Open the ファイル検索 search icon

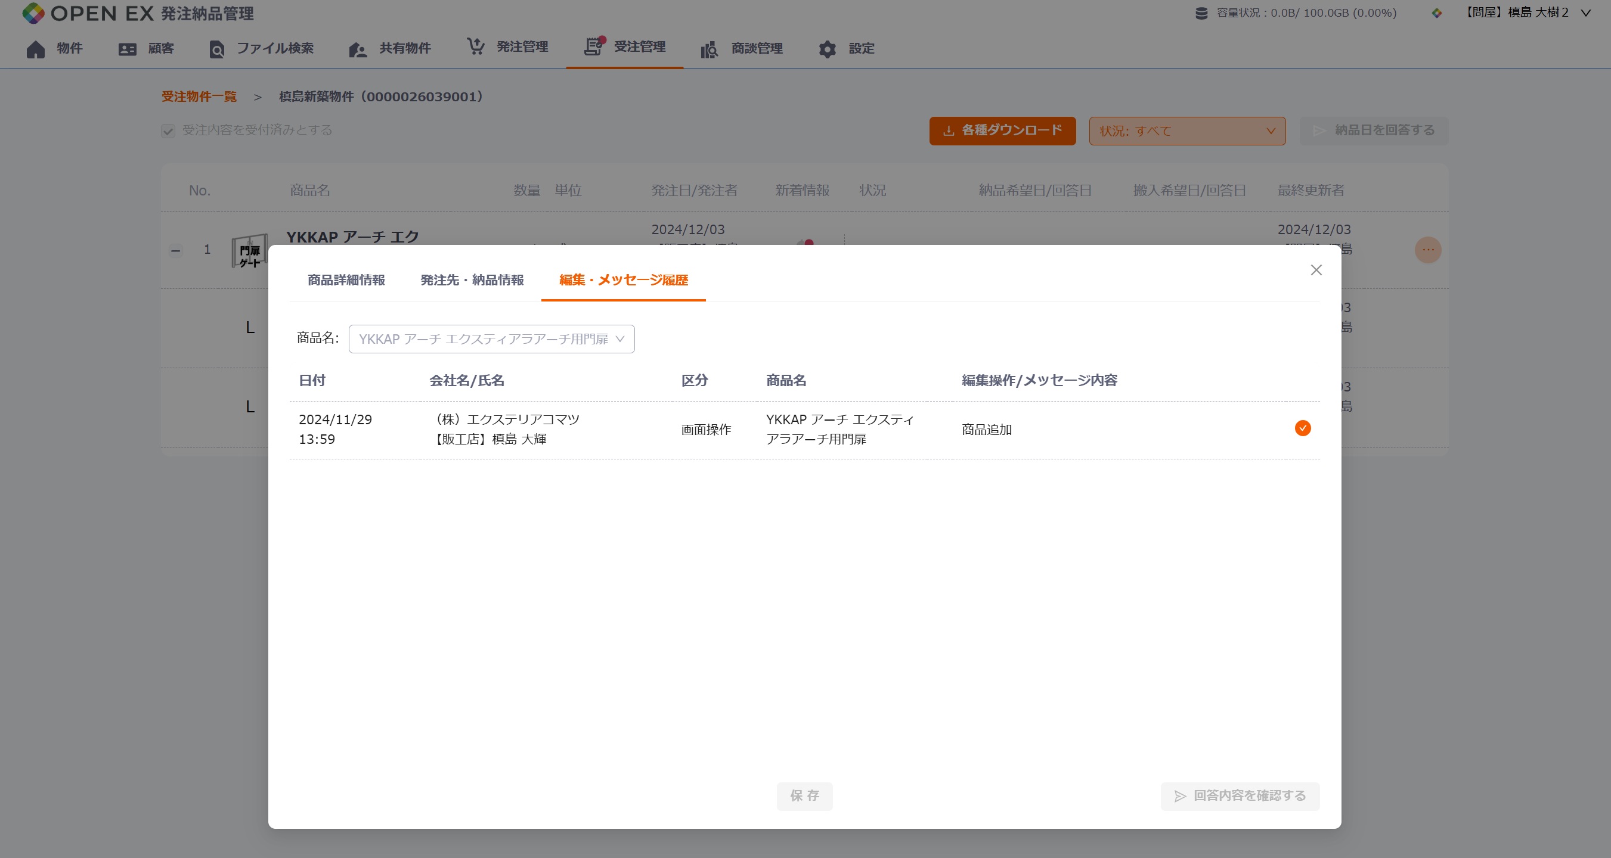tap(216, 49)
